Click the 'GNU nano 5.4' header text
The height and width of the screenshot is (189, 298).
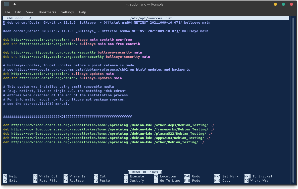click(x=19, y=18)
